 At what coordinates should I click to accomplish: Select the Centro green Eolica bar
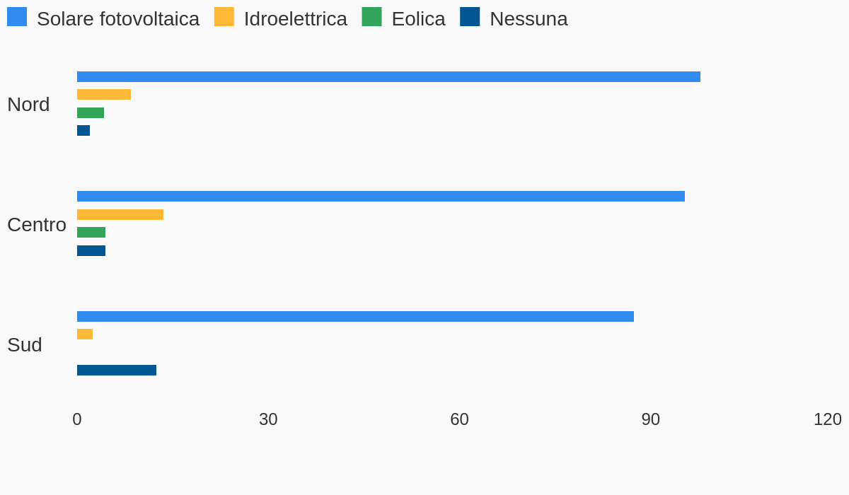click(91, 232)
